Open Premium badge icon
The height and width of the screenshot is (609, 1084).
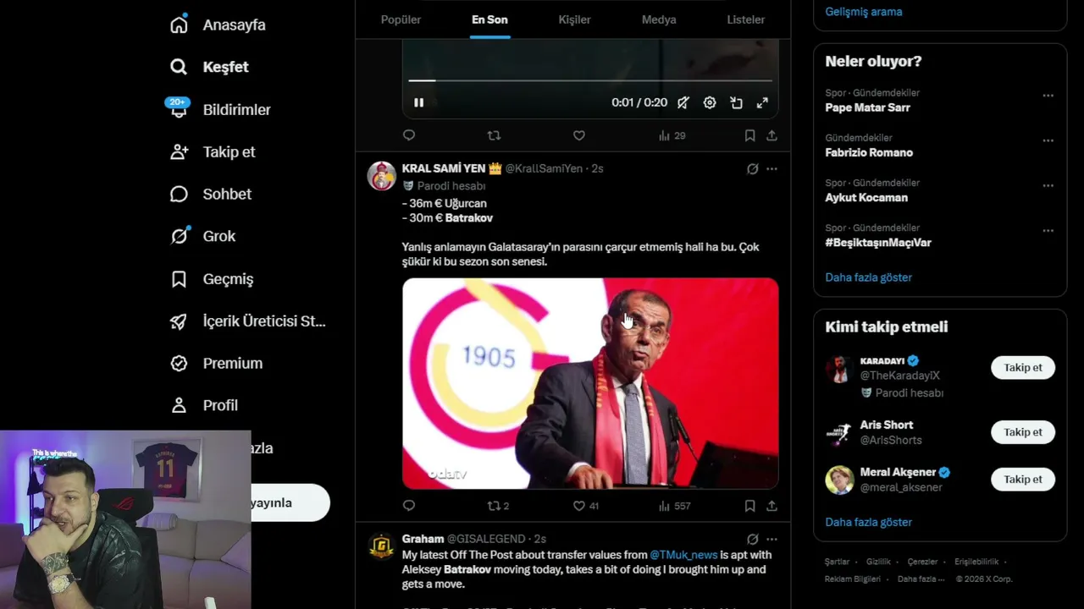coord(179,363)
